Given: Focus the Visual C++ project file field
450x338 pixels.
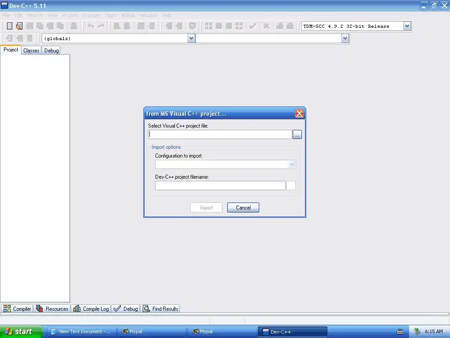Looking at the screenshot, I should pyautogui.click(x=220, y=134).
